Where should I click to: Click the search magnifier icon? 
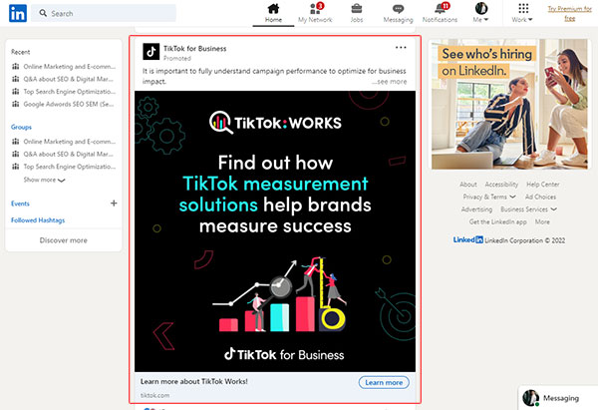[x=43, y=13]
